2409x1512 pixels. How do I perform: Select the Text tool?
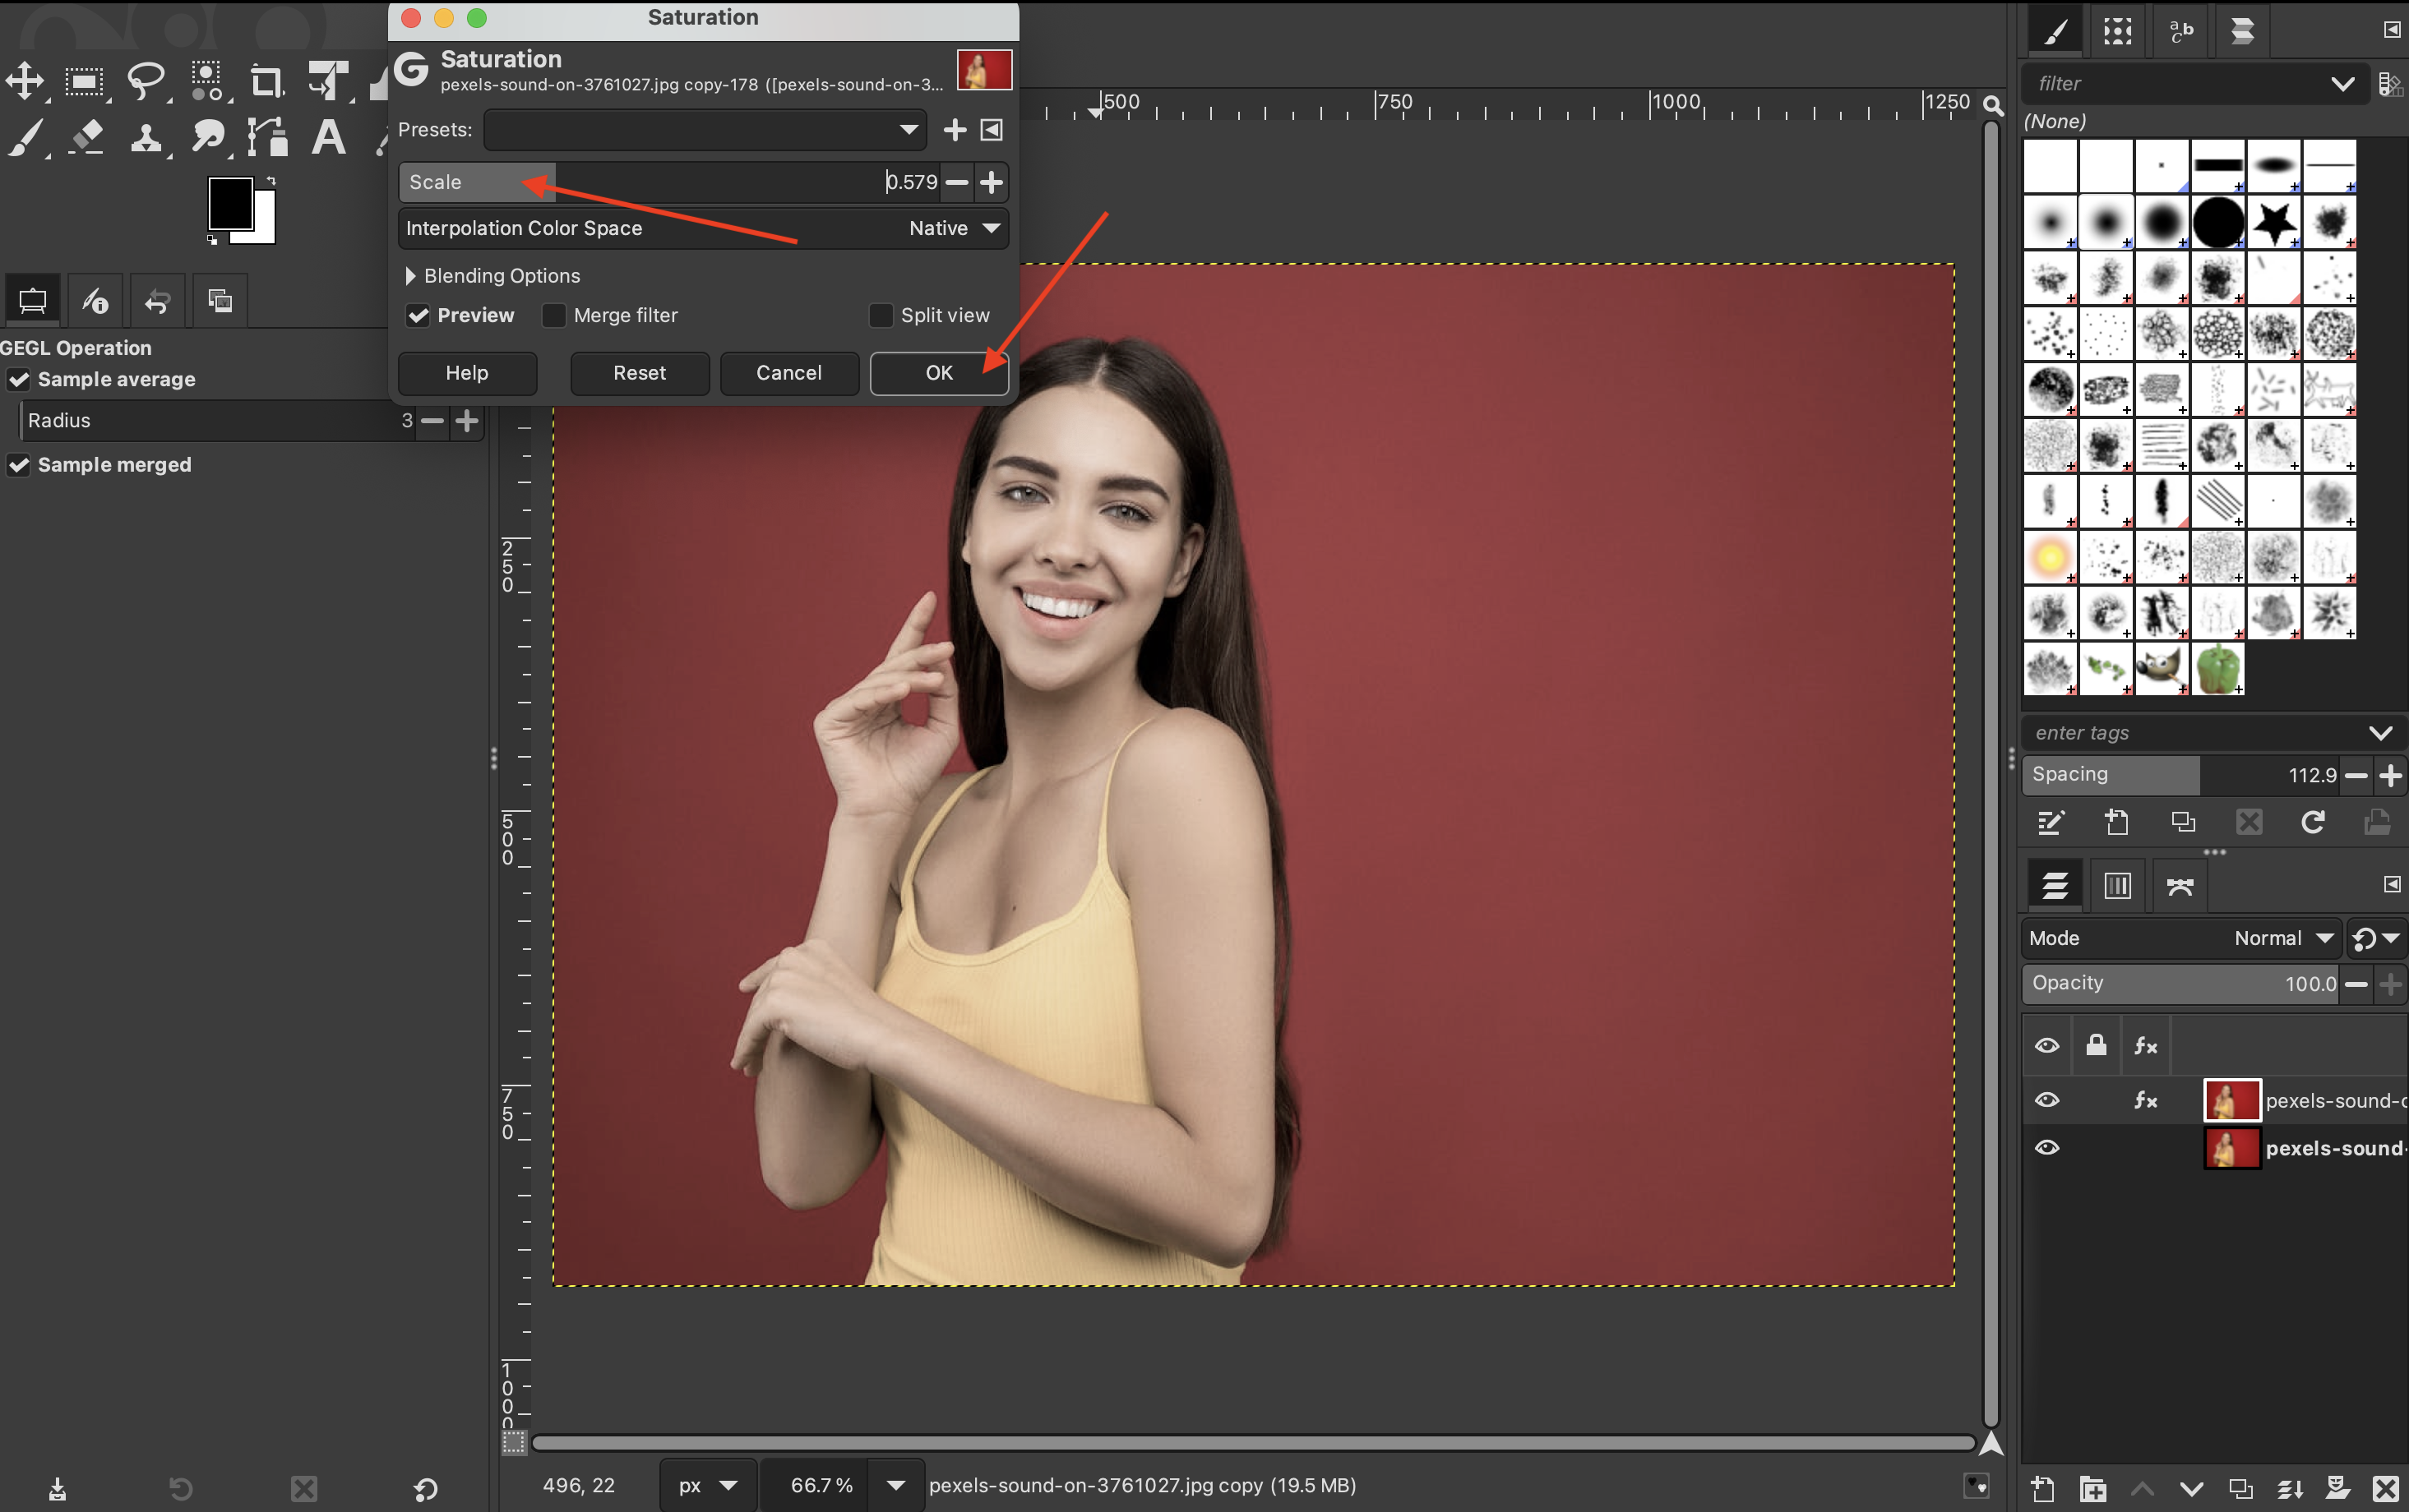(x=328, y=138)
